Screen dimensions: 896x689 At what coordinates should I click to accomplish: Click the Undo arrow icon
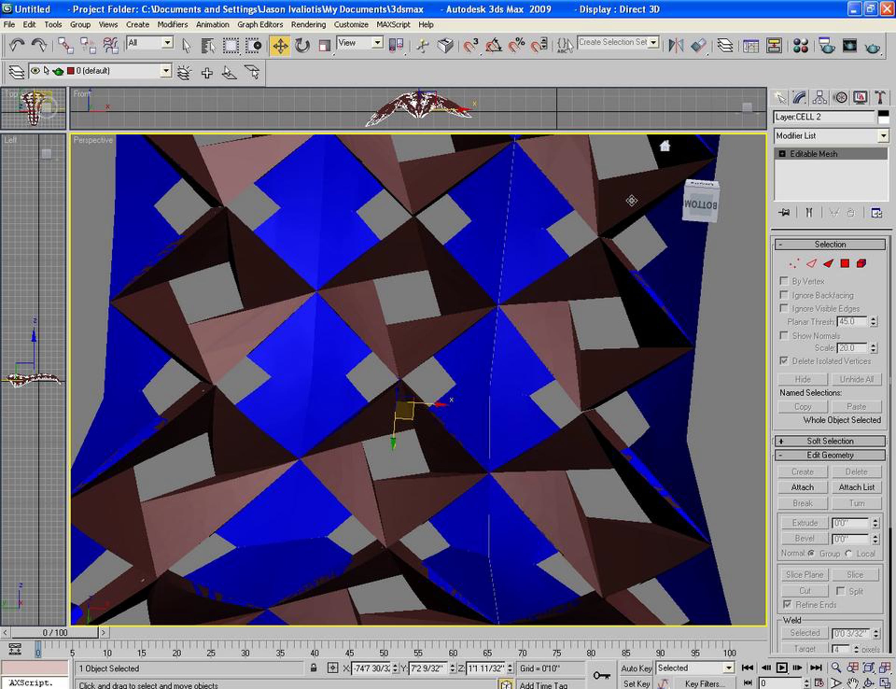[x=17, y=45]
